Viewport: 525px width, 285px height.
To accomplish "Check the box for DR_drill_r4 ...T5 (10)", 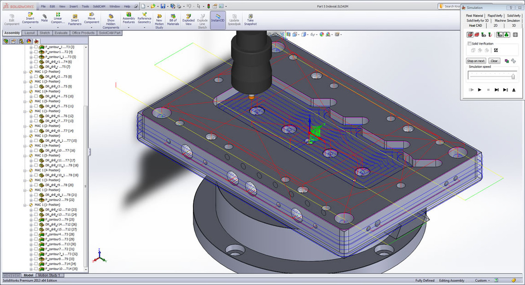I will [x=36, y=96].
